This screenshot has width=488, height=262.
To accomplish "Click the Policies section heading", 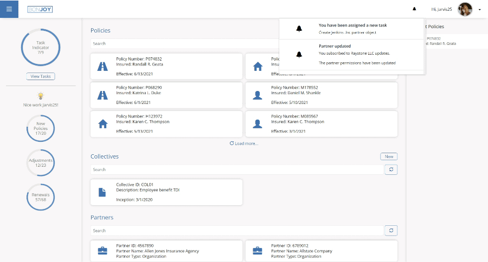I will tap(100, 30).
